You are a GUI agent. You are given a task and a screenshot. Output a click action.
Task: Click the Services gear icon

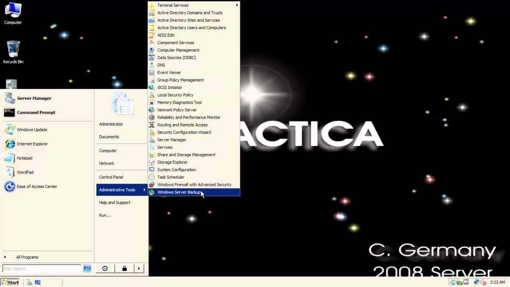(x=151, y=147)
